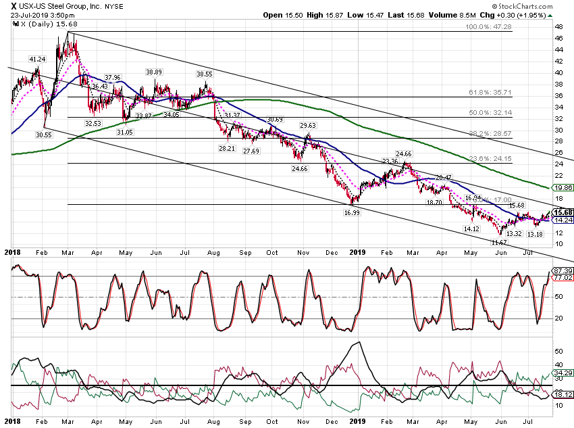574x428 pixels.
Task: Select the 14.12 May low label
Action: click(x=471, y=229)
